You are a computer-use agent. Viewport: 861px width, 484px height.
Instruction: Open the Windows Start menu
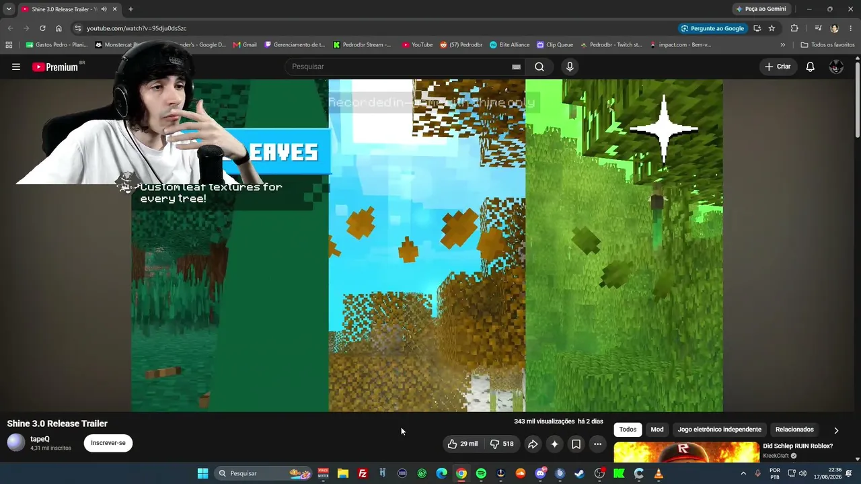coord(202,473)
